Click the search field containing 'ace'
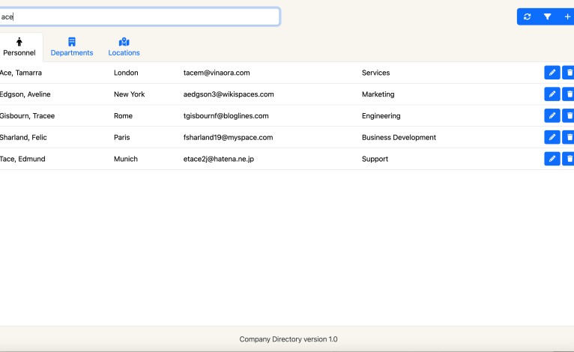 pyautogui.click(x=139, y=16)
